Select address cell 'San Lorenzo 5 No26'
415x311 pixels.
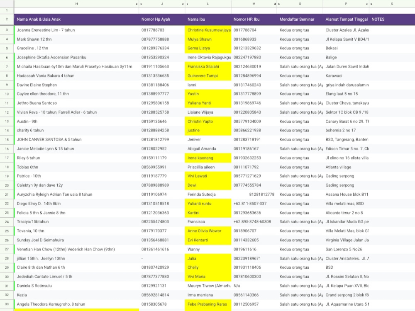[x=346, y=249]
